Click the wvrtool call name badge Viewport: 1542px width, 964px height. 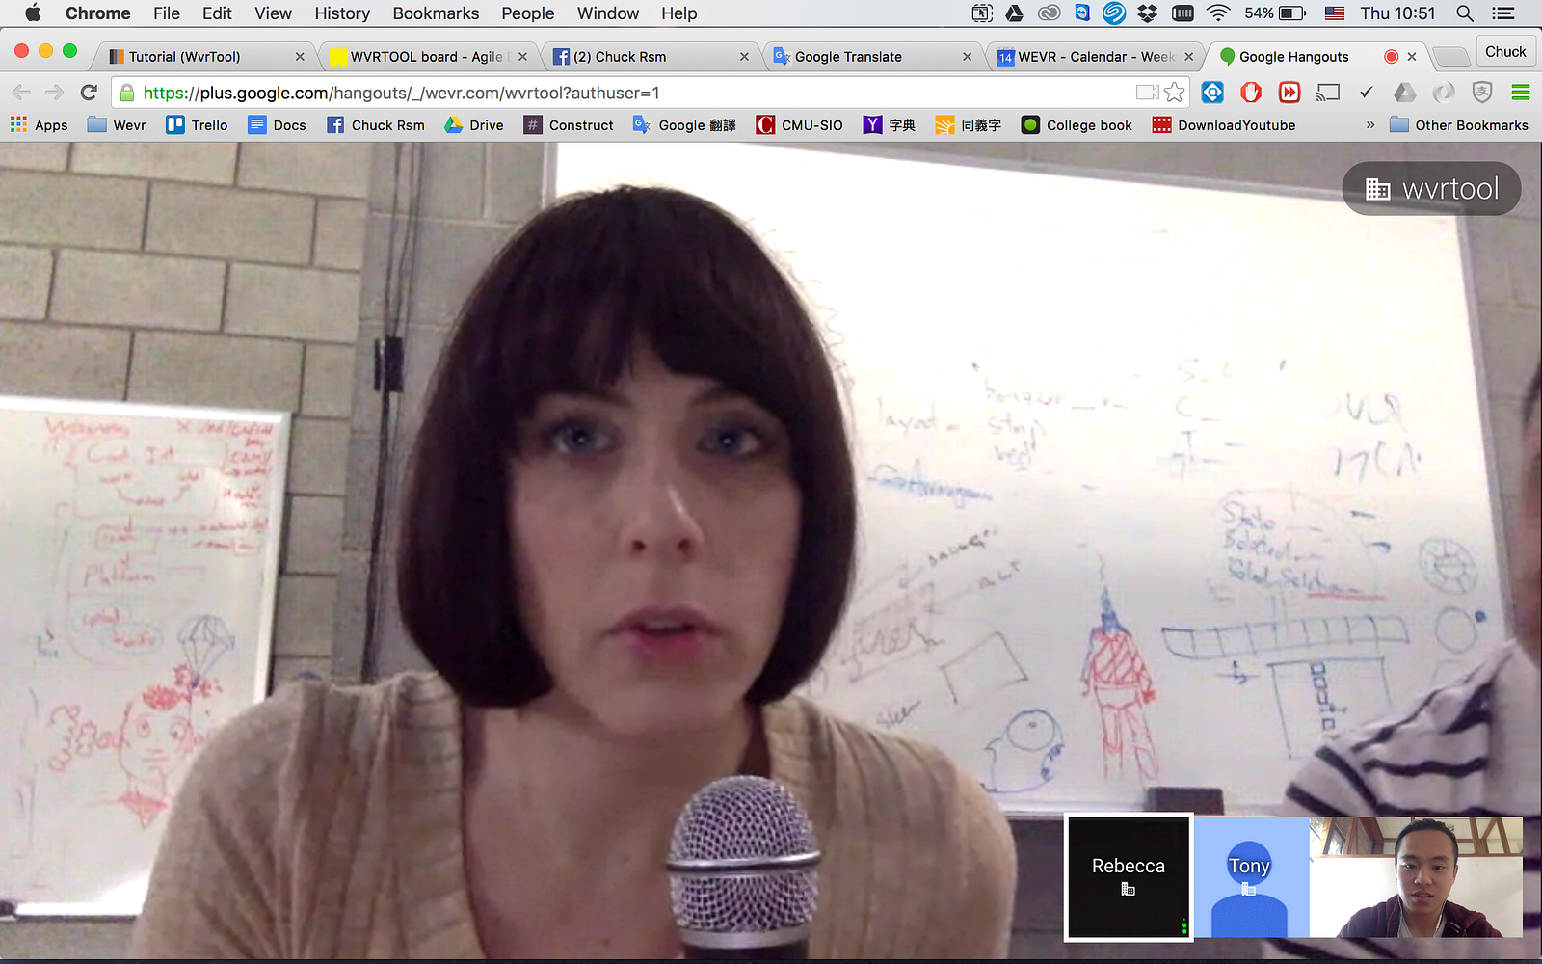tap(1431, 189)
